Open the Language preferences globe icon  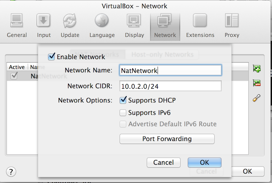102,20
